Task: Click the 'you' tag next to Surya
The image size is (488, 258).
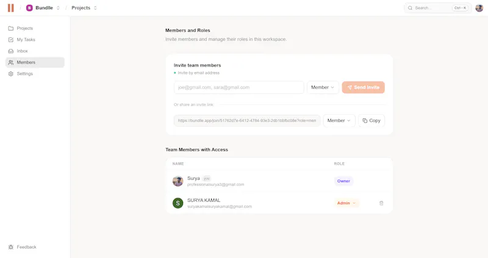Action: [x=207, y=179]
